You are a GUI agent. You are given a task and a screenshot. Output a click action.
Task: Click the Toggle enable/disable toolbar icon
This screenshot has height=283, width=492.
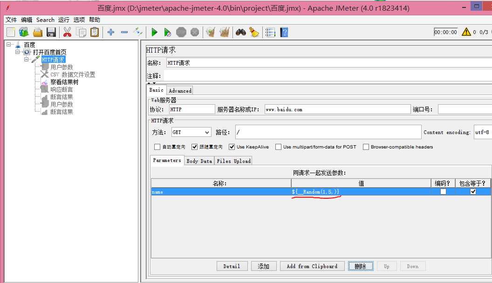pyautogui.click(x=138, y=32)
